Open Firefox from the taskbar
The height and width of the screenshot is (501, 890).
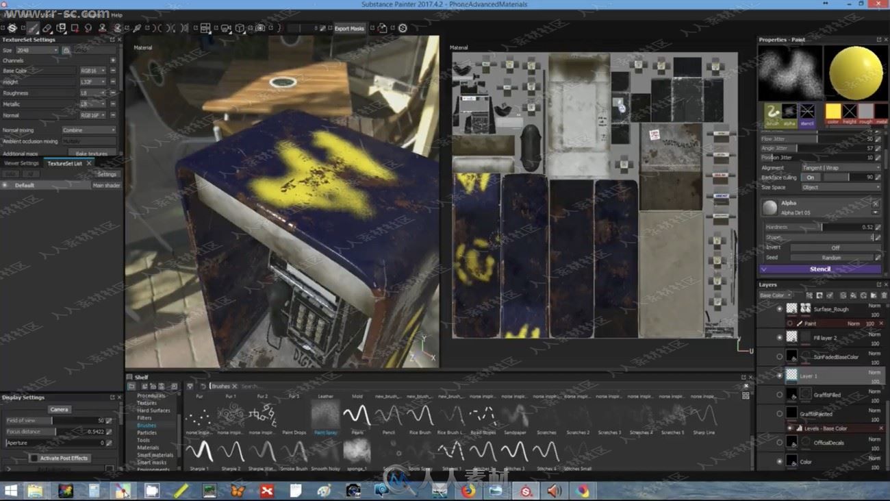(468, 491)
